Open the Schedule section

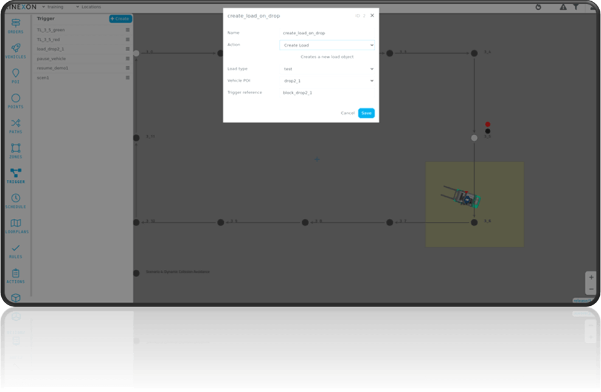[x=16, y=200]
